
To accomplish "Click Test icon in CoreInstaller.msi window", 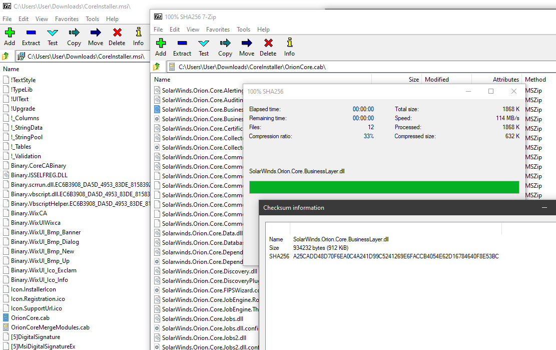I will pyautogui.click(x=53, y=33).
